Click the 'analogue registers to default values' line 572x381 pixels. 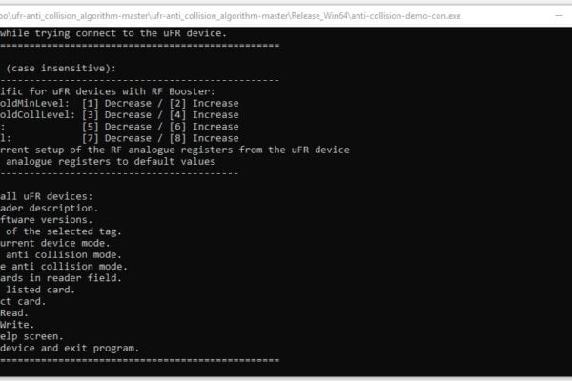[x=111, y=162]
